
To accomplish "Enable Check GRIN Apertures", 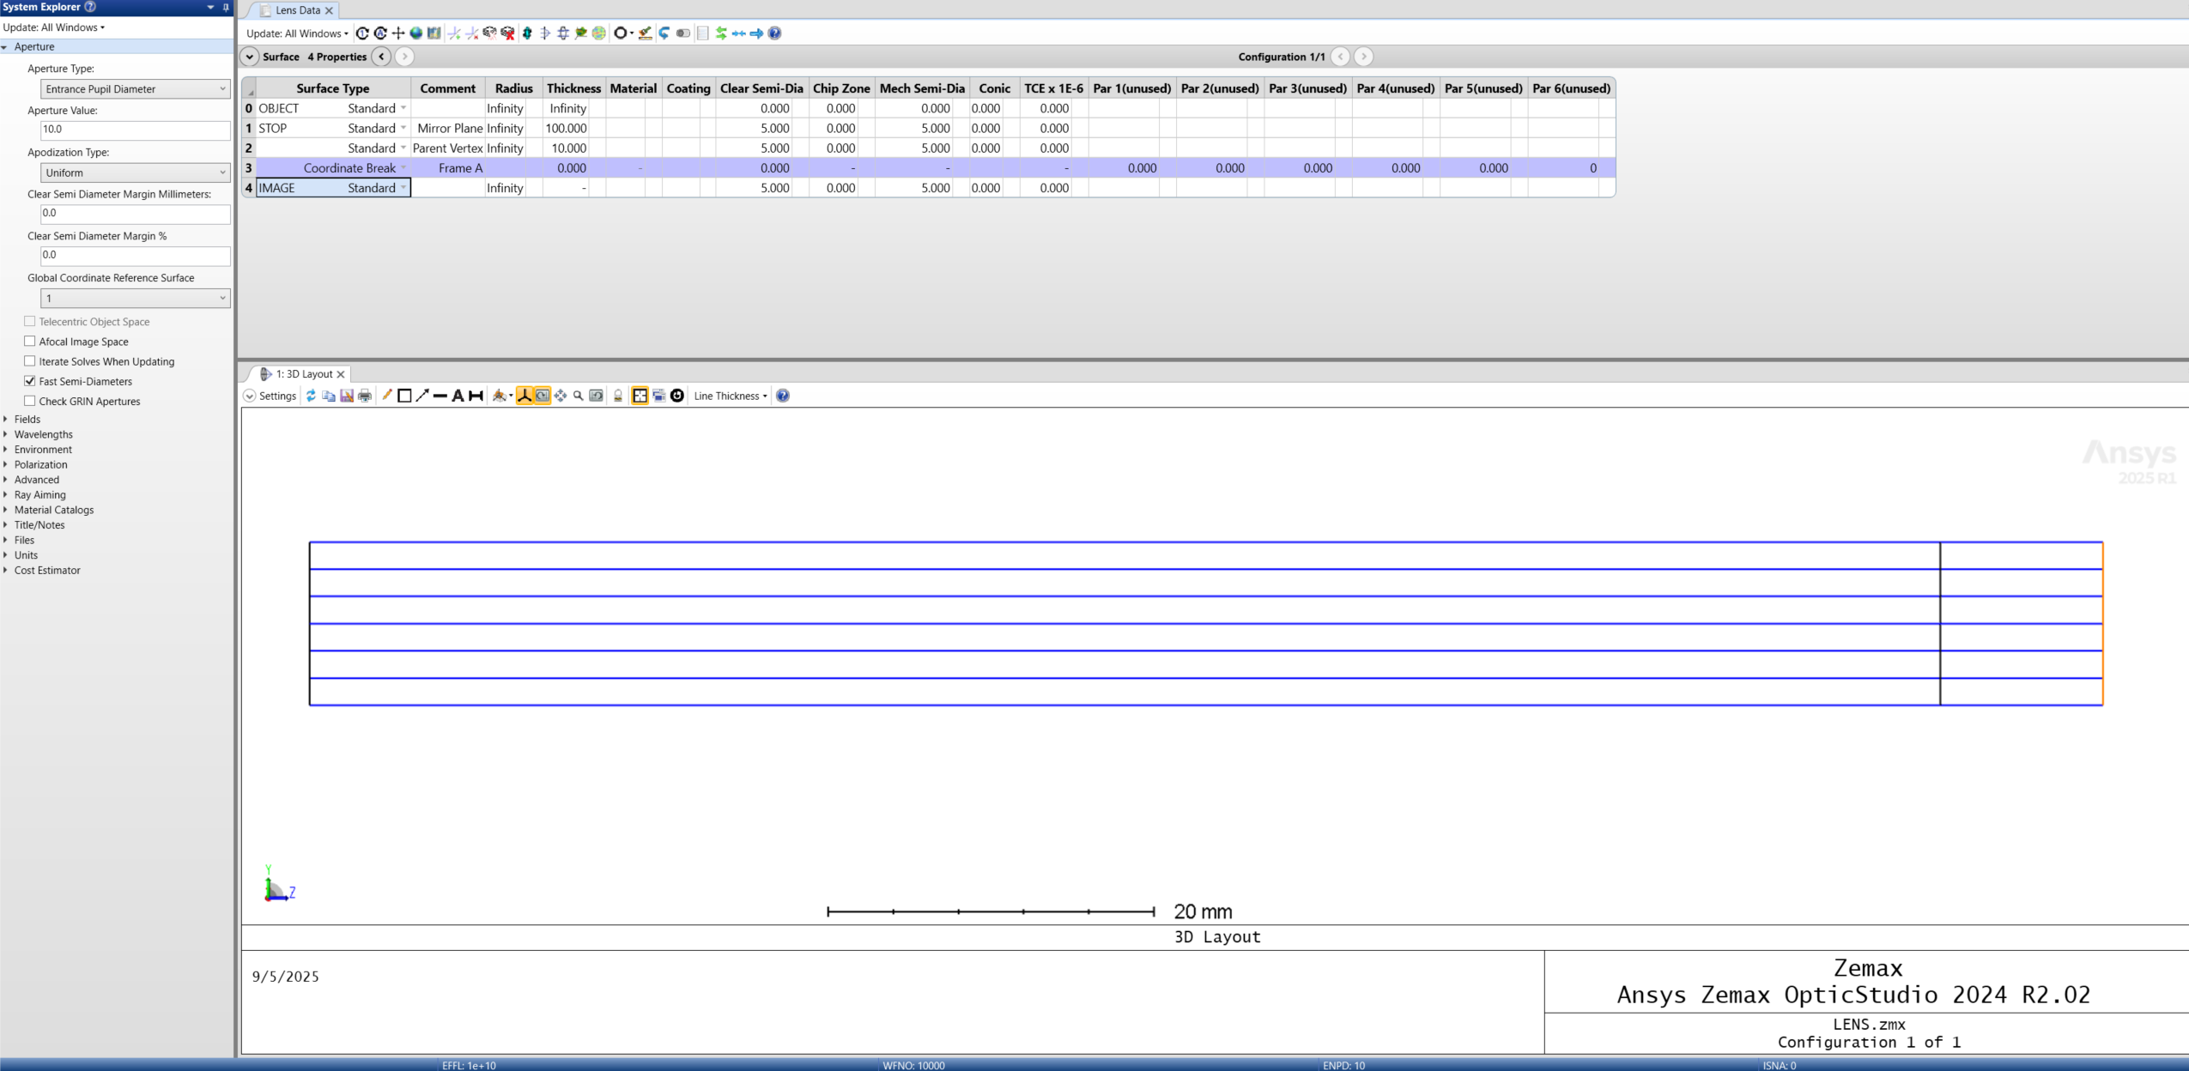I will [x=30, y=401].
